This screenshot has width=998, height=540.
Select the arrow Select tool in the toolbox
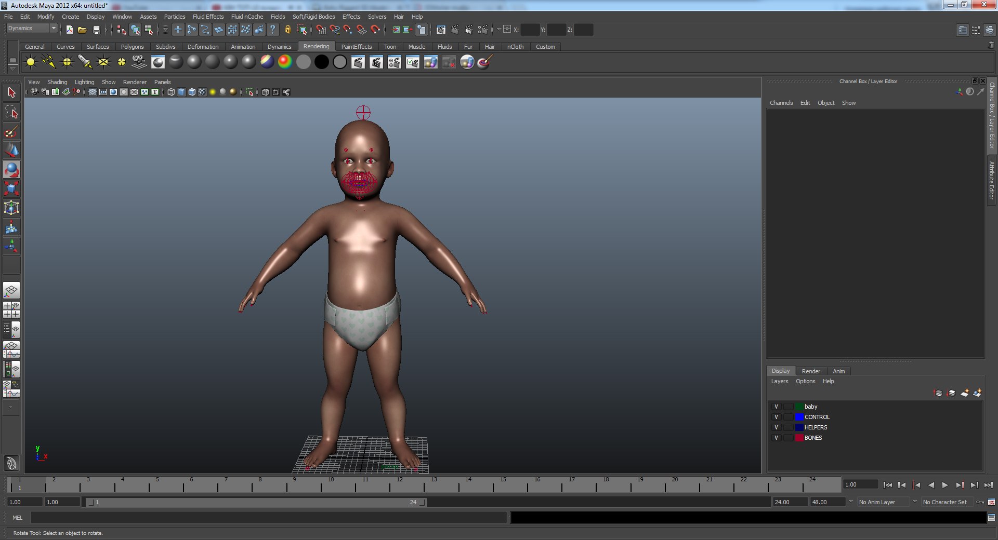click(11, 93)
